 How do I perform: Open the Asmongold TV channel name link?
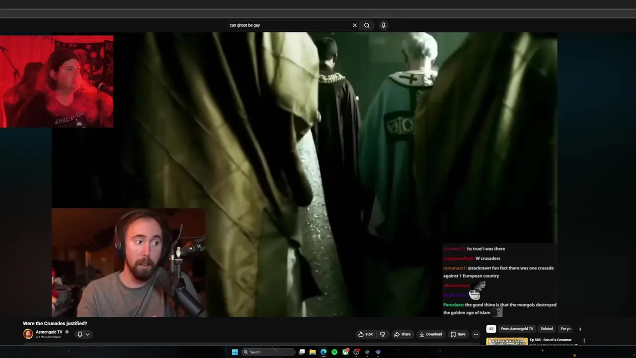tap(49, 332)
